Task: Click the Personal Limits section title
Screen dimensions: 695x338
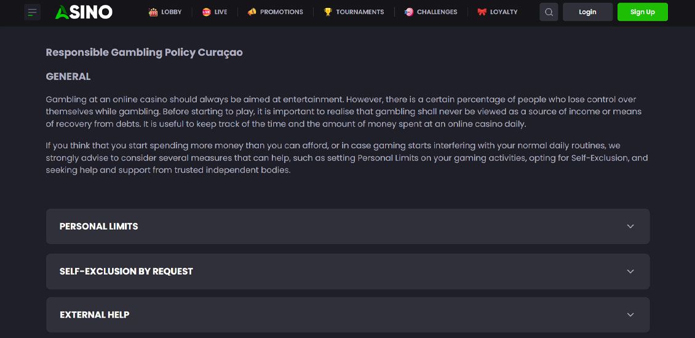Action: 98,226
